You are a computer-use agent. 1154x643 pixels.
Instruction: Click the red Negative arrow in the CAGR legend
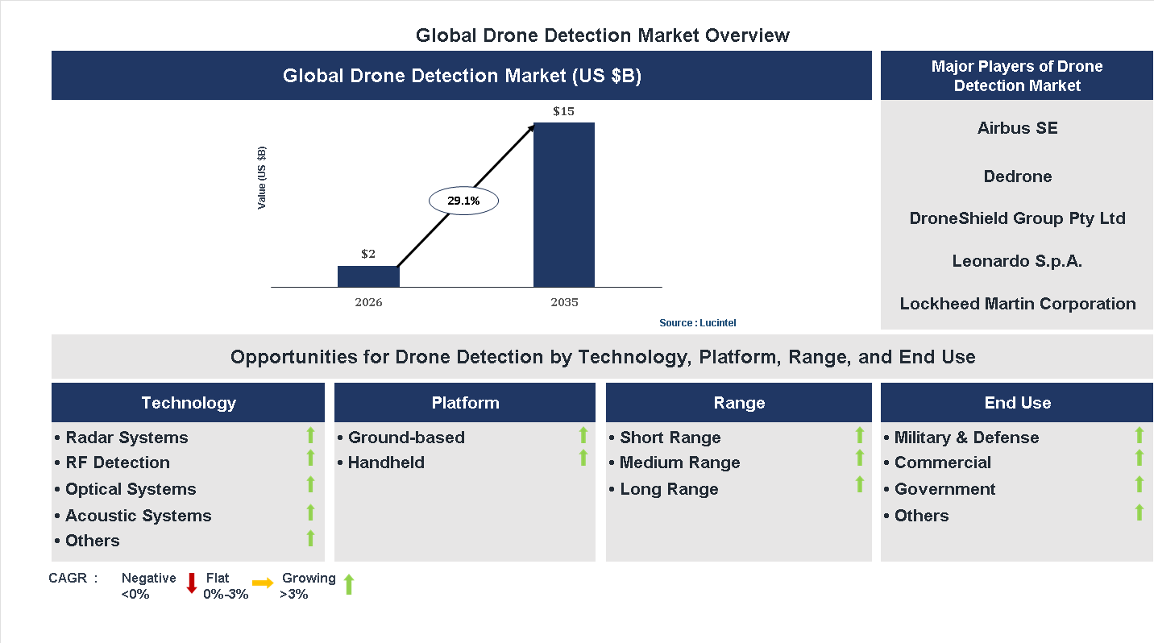(x=192, y=584)
